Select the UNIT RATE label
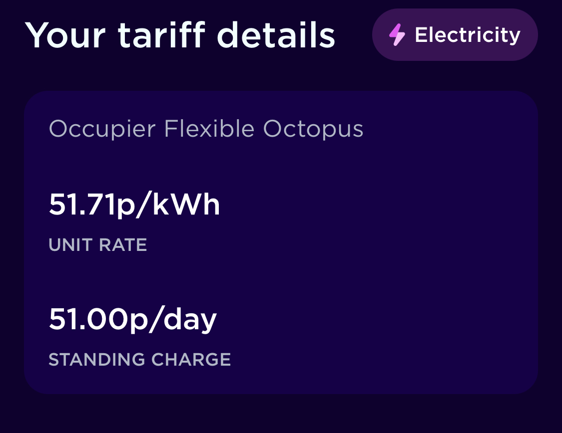Viewport: 562px width, 433px height. point(98,245)
